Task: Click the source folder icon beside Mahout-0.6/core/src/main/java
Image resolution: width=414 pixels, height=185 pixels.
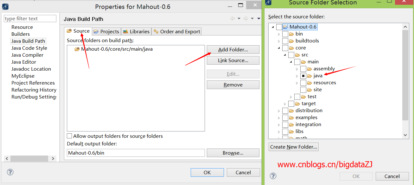Action: point(77,49)
